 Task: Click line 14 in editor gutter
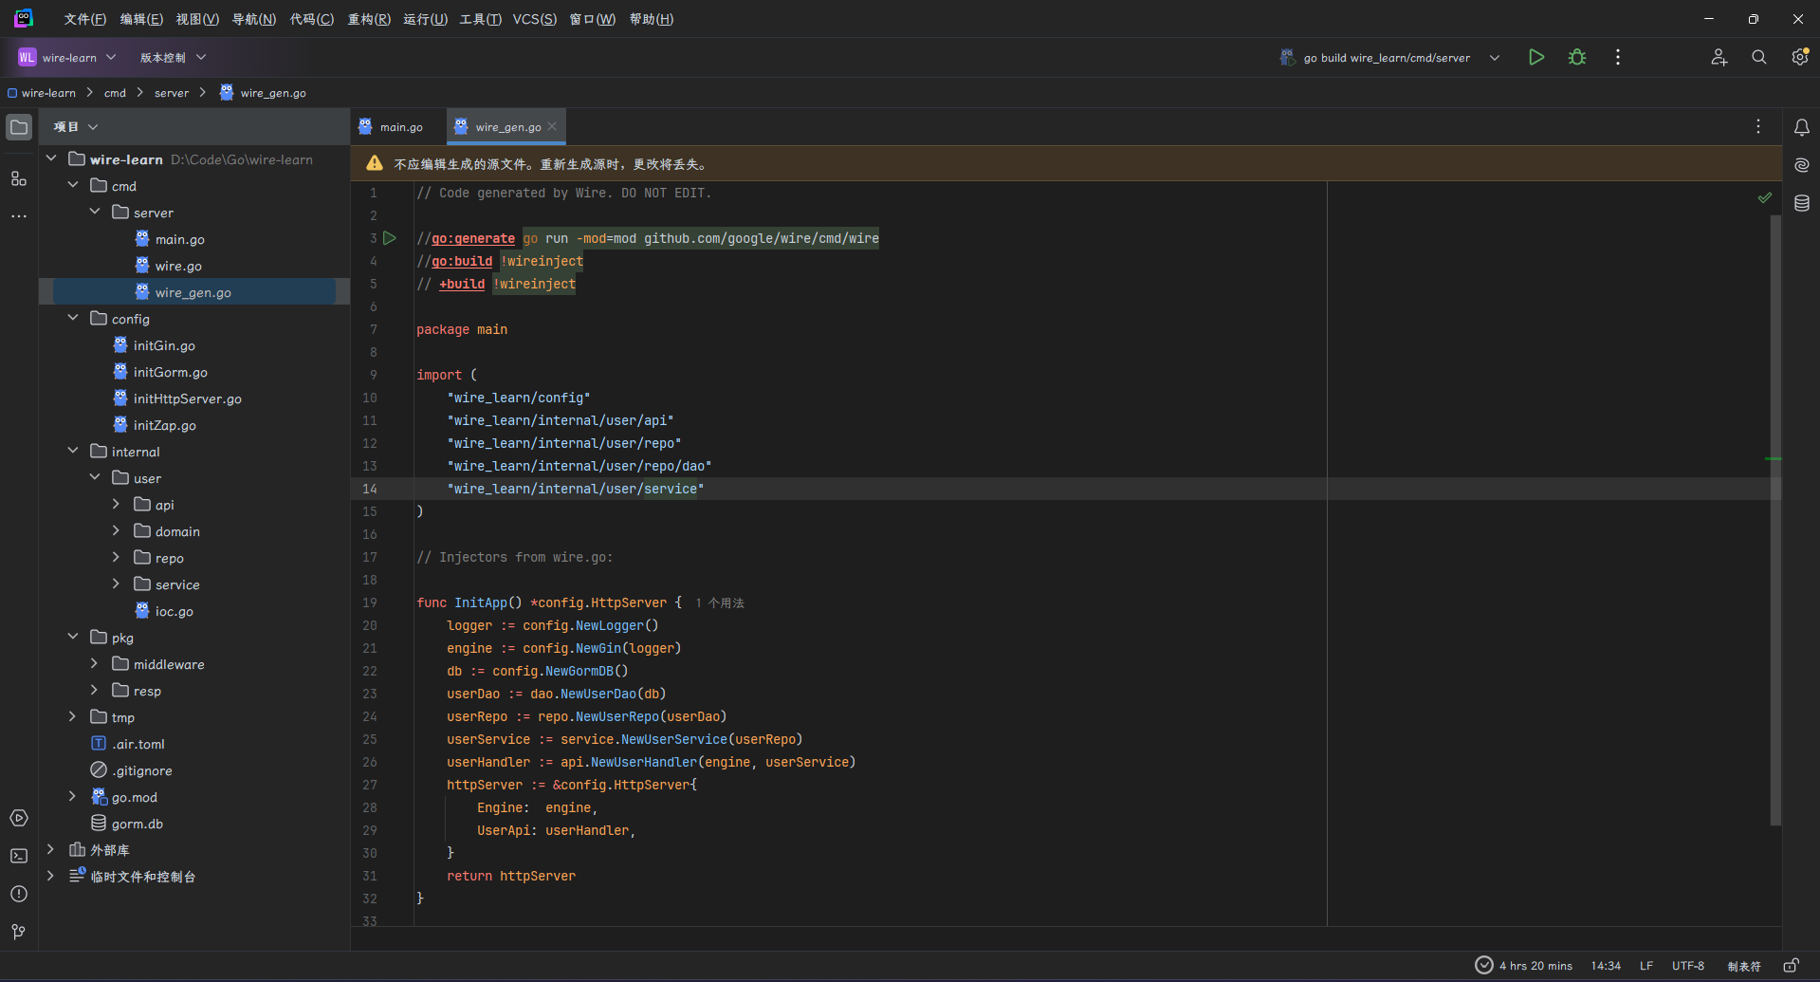[370, 489]
